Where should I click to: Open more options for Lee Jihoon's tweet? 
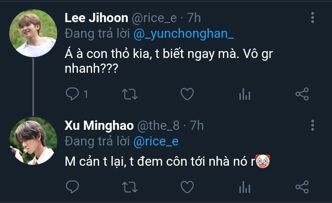pyautogui.click(x=313, y=18)
